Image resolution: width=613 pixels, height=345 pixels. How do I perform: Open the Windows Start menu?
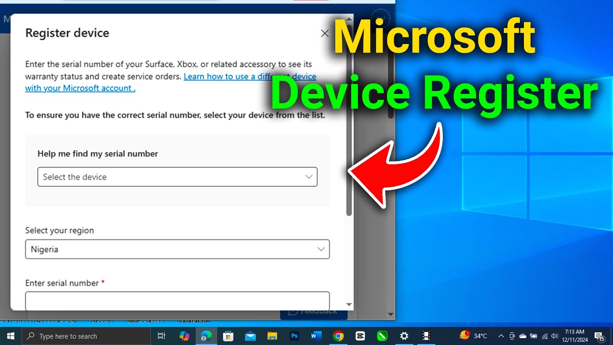(11, 336)
